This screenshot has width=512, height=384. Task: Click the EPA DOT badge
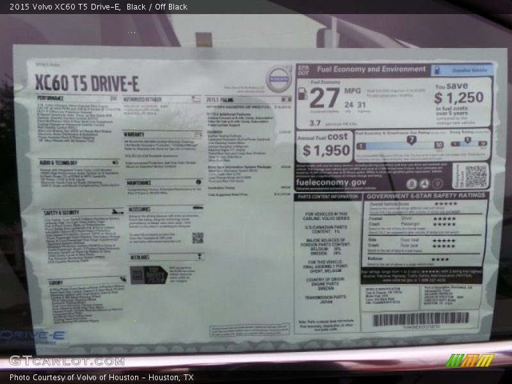[303, 70]
